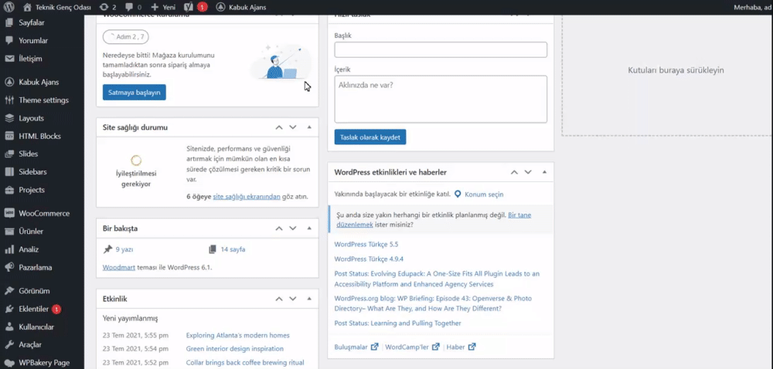Click the location pin icon near Konum seçin
Image resolution: width=773 pixels, height=369 pixels.
(x=458, y=195)
